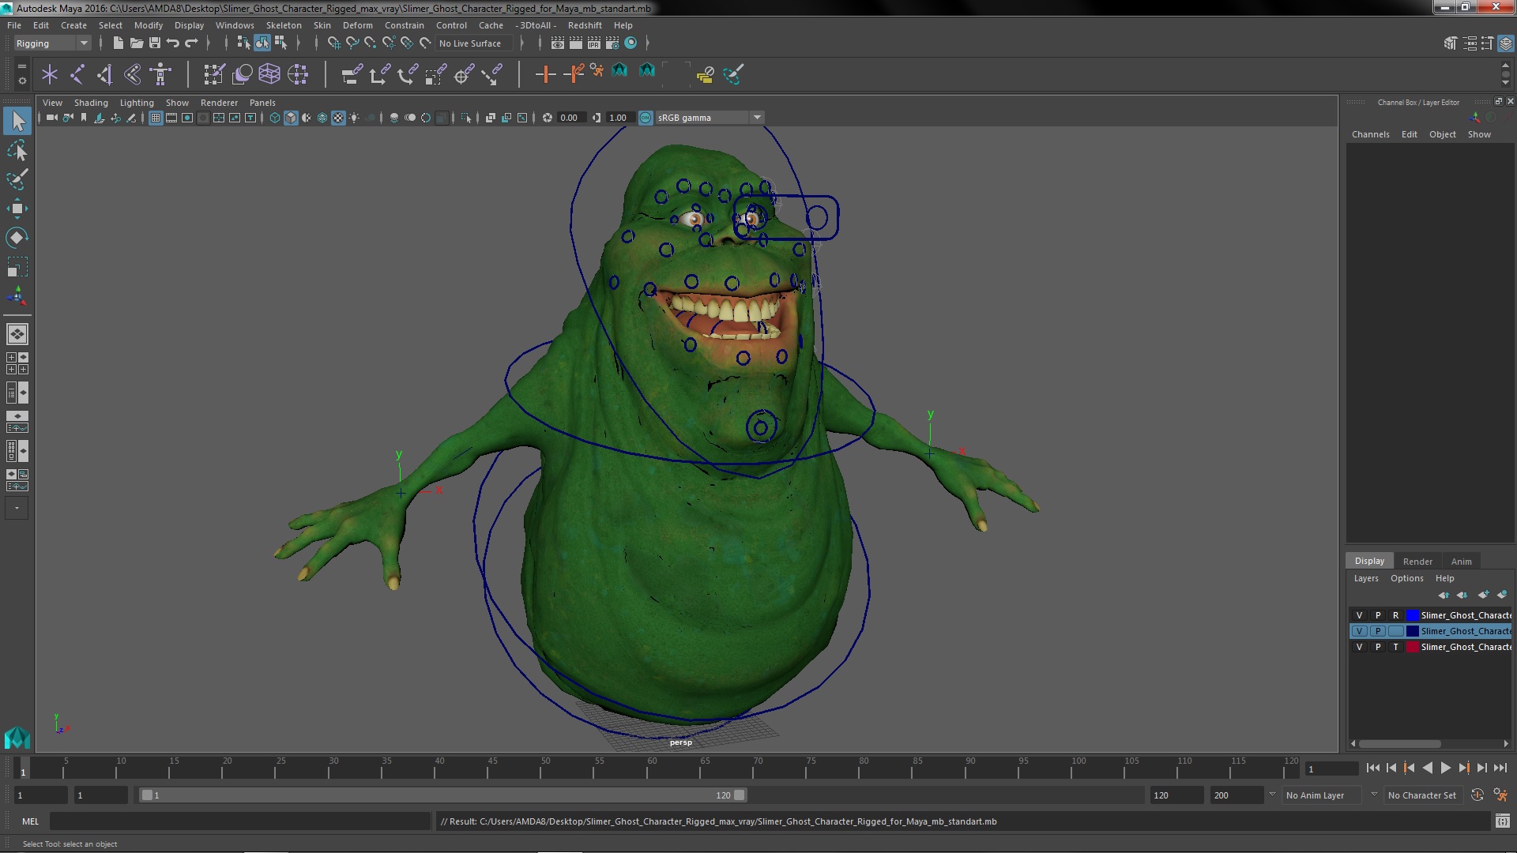The width and height of the screenshot is (1517, 853).
Task: Open Render Settings clapperboard-gear icon
Action: (x=612, y=43)
